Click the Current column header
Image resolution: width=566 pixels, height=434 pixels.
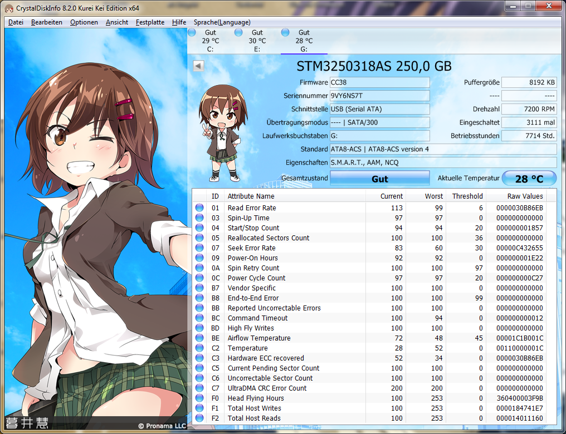pyautogui.click(x=386, y=196)
